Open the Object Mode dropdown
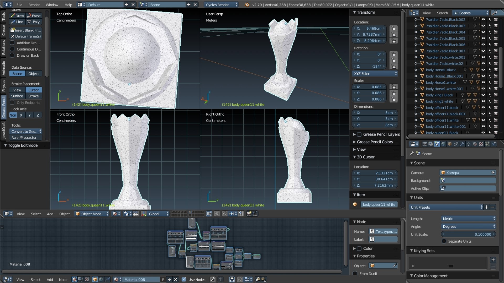This screenshot has height=283, width=504. (92, 214)
